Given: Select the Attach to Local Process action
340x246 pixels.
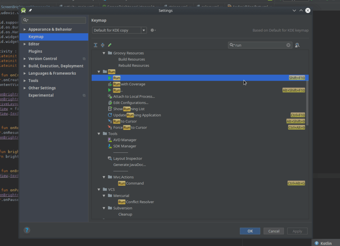Looking at the screenshot, I should coord(134,96).
